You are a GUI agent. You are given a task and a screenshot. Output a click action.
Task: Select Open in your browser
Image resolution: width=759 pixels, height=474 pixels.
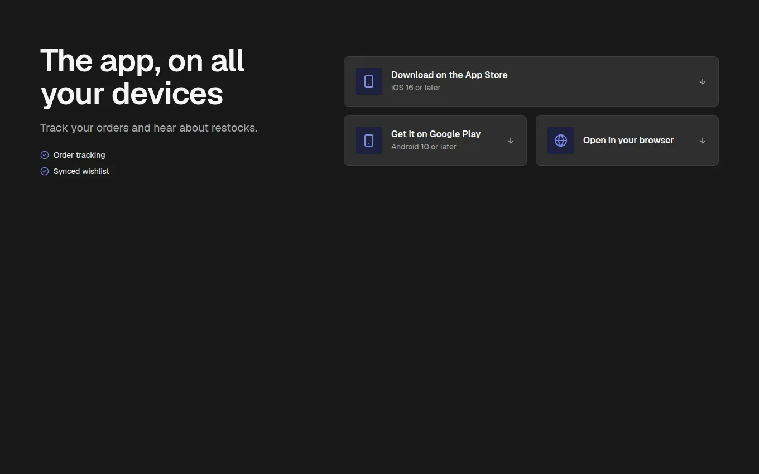[627, 141]
